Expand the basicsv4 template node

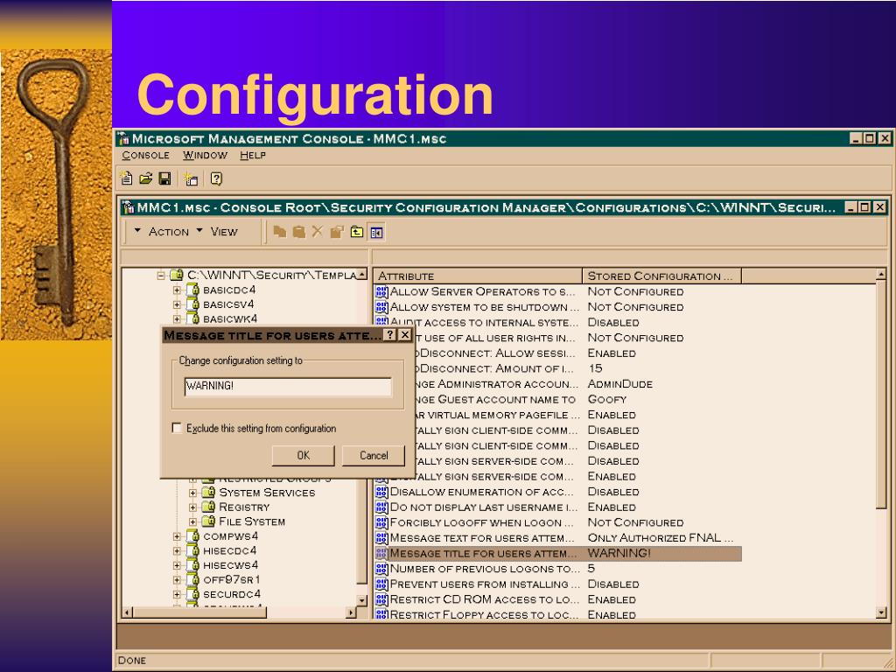point(177,304)
